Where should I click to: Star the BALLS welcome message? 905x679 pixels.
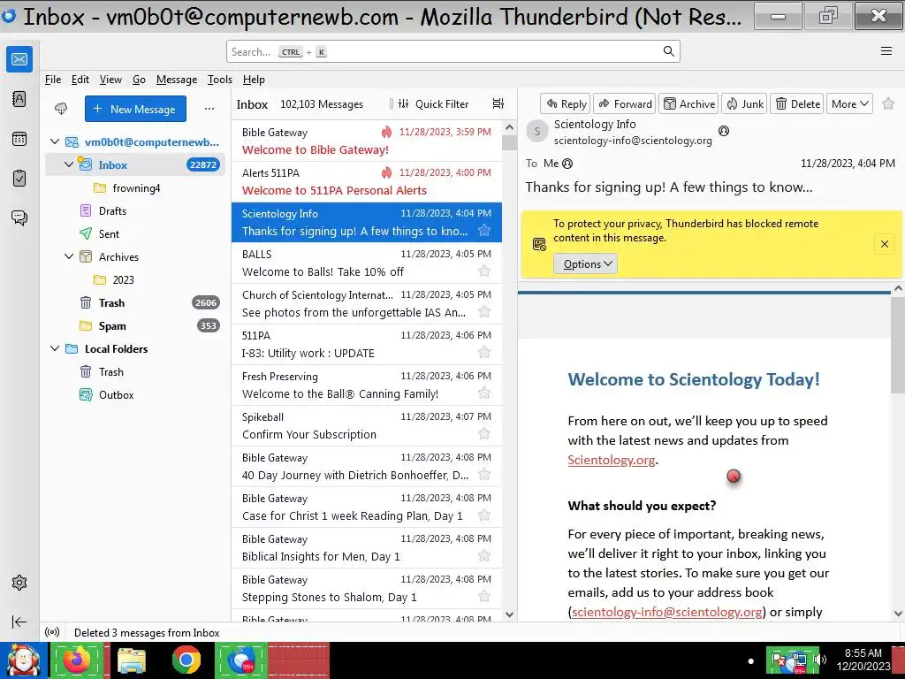484,271
